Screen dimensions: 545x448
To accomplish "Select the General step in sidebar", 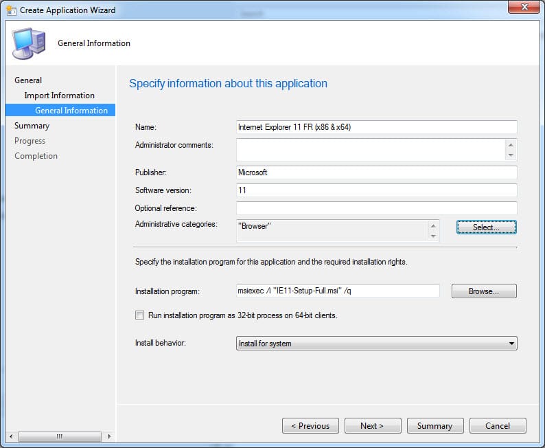I will click(x=28, y=80).
